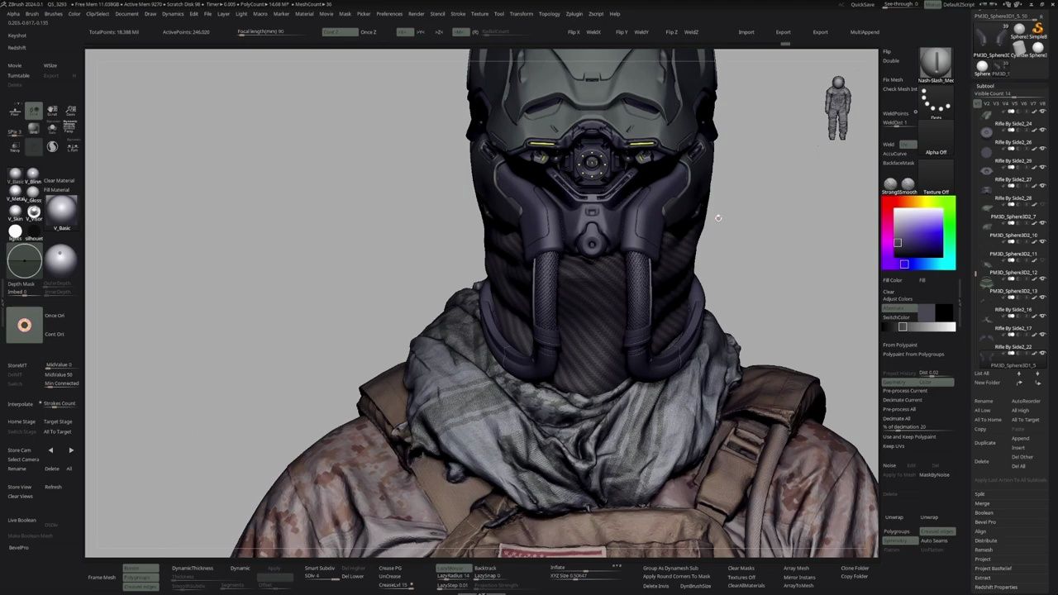Select the V_Skin material sphere
Image resolution: width=1058 pixels, height=595 pixels.
click(14, 210)
